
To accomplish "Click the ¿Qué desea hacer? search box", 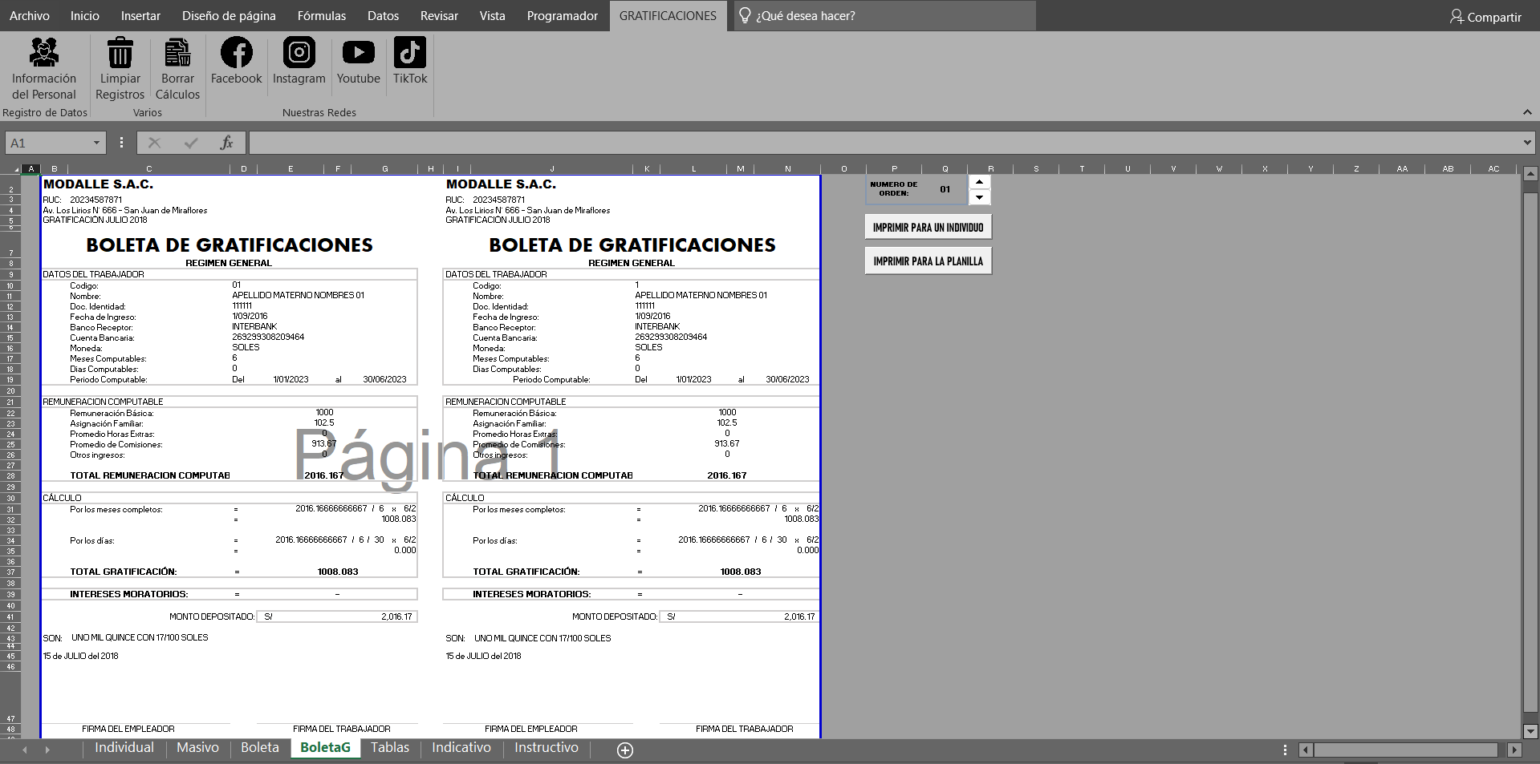I will point(884,16).
